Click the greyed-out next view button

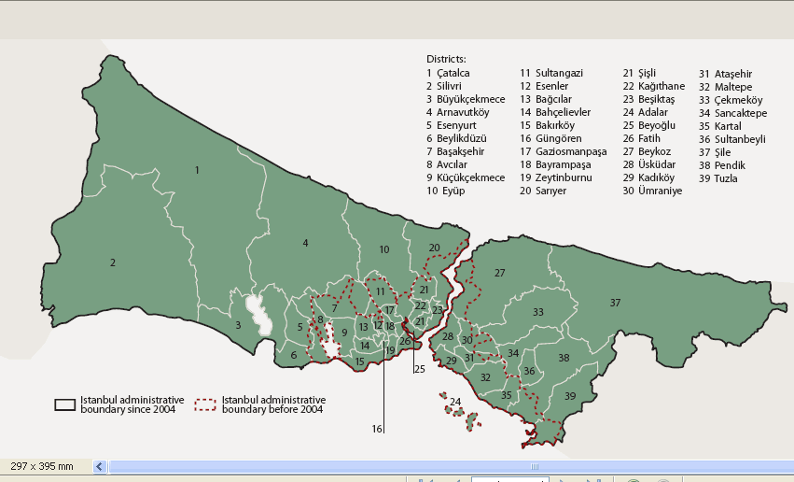(x=662, y=480)
